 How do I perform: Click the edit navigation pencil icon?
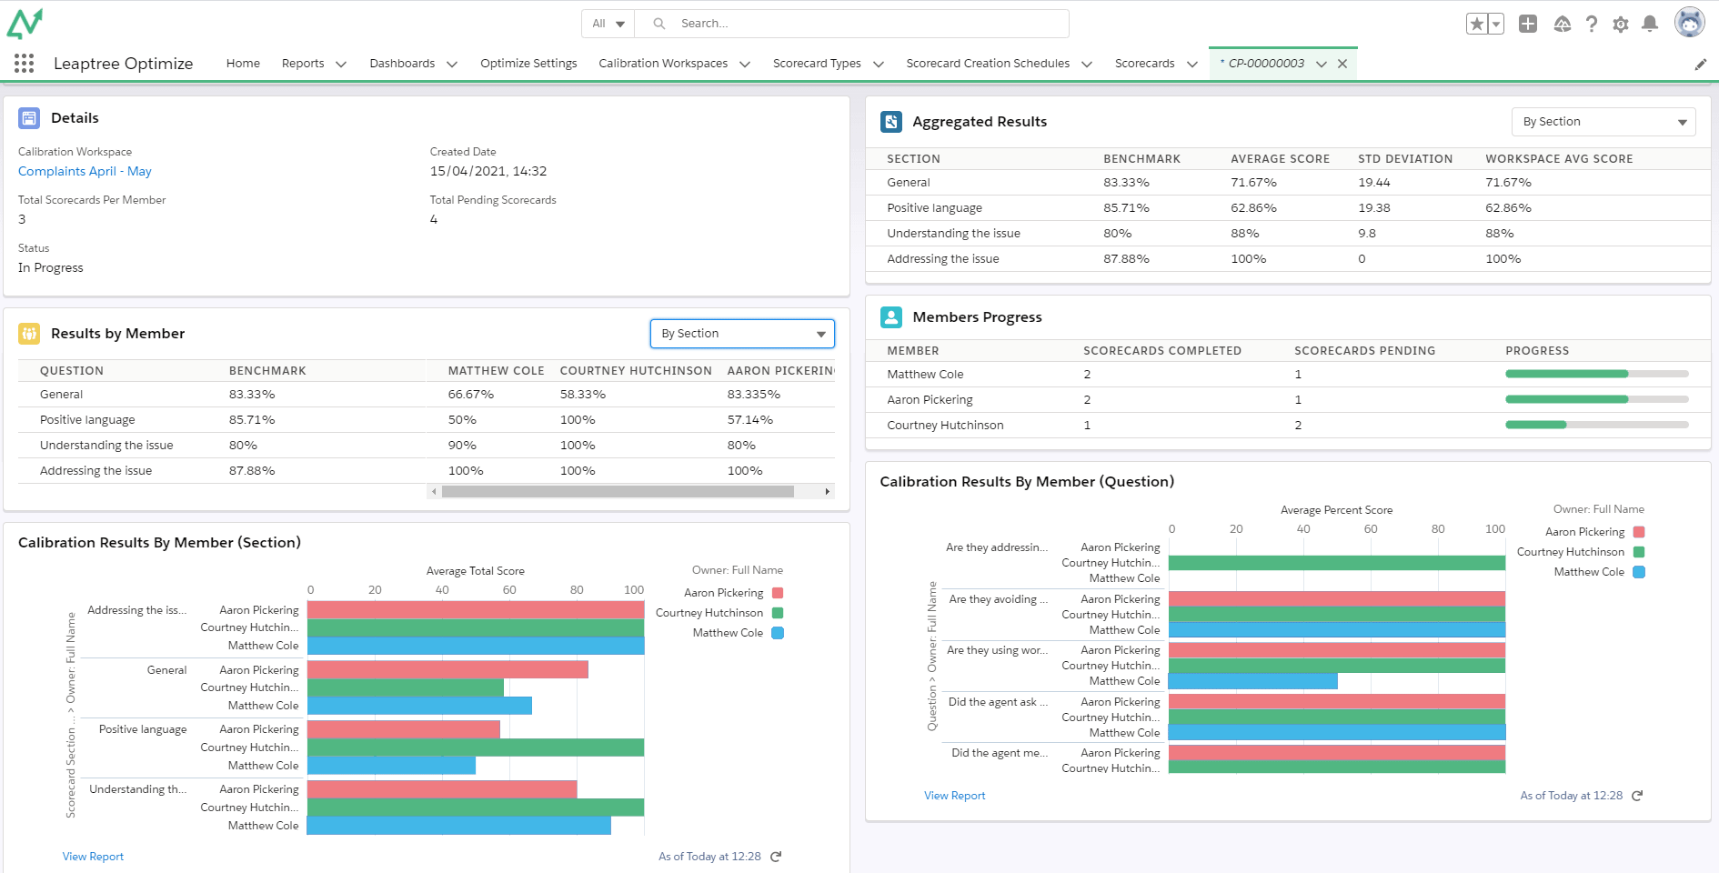tap(1701, 65)
